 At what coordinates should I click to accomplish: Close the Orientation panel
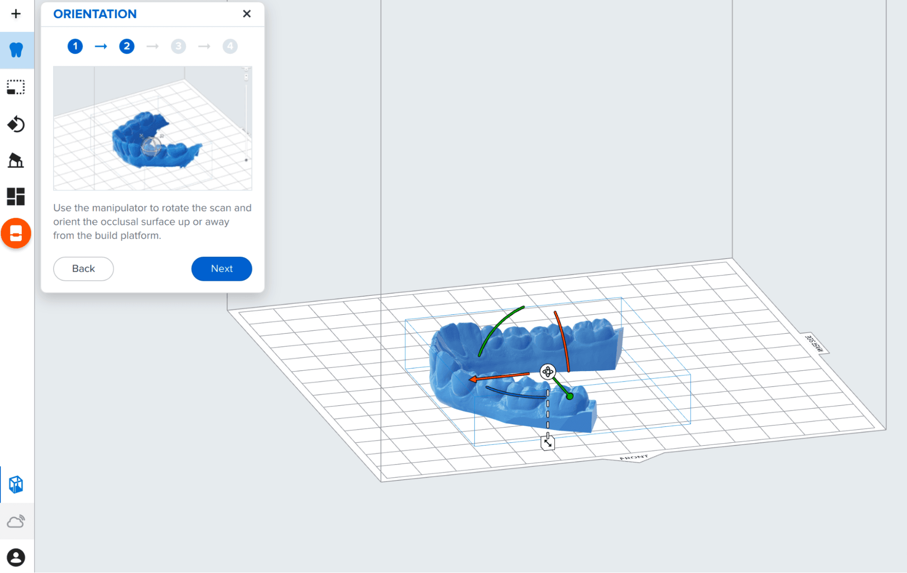(247, 14)
